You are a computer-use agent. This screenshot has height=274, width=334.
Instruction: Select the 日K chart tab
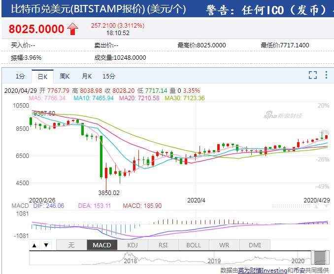pos(42,77)
